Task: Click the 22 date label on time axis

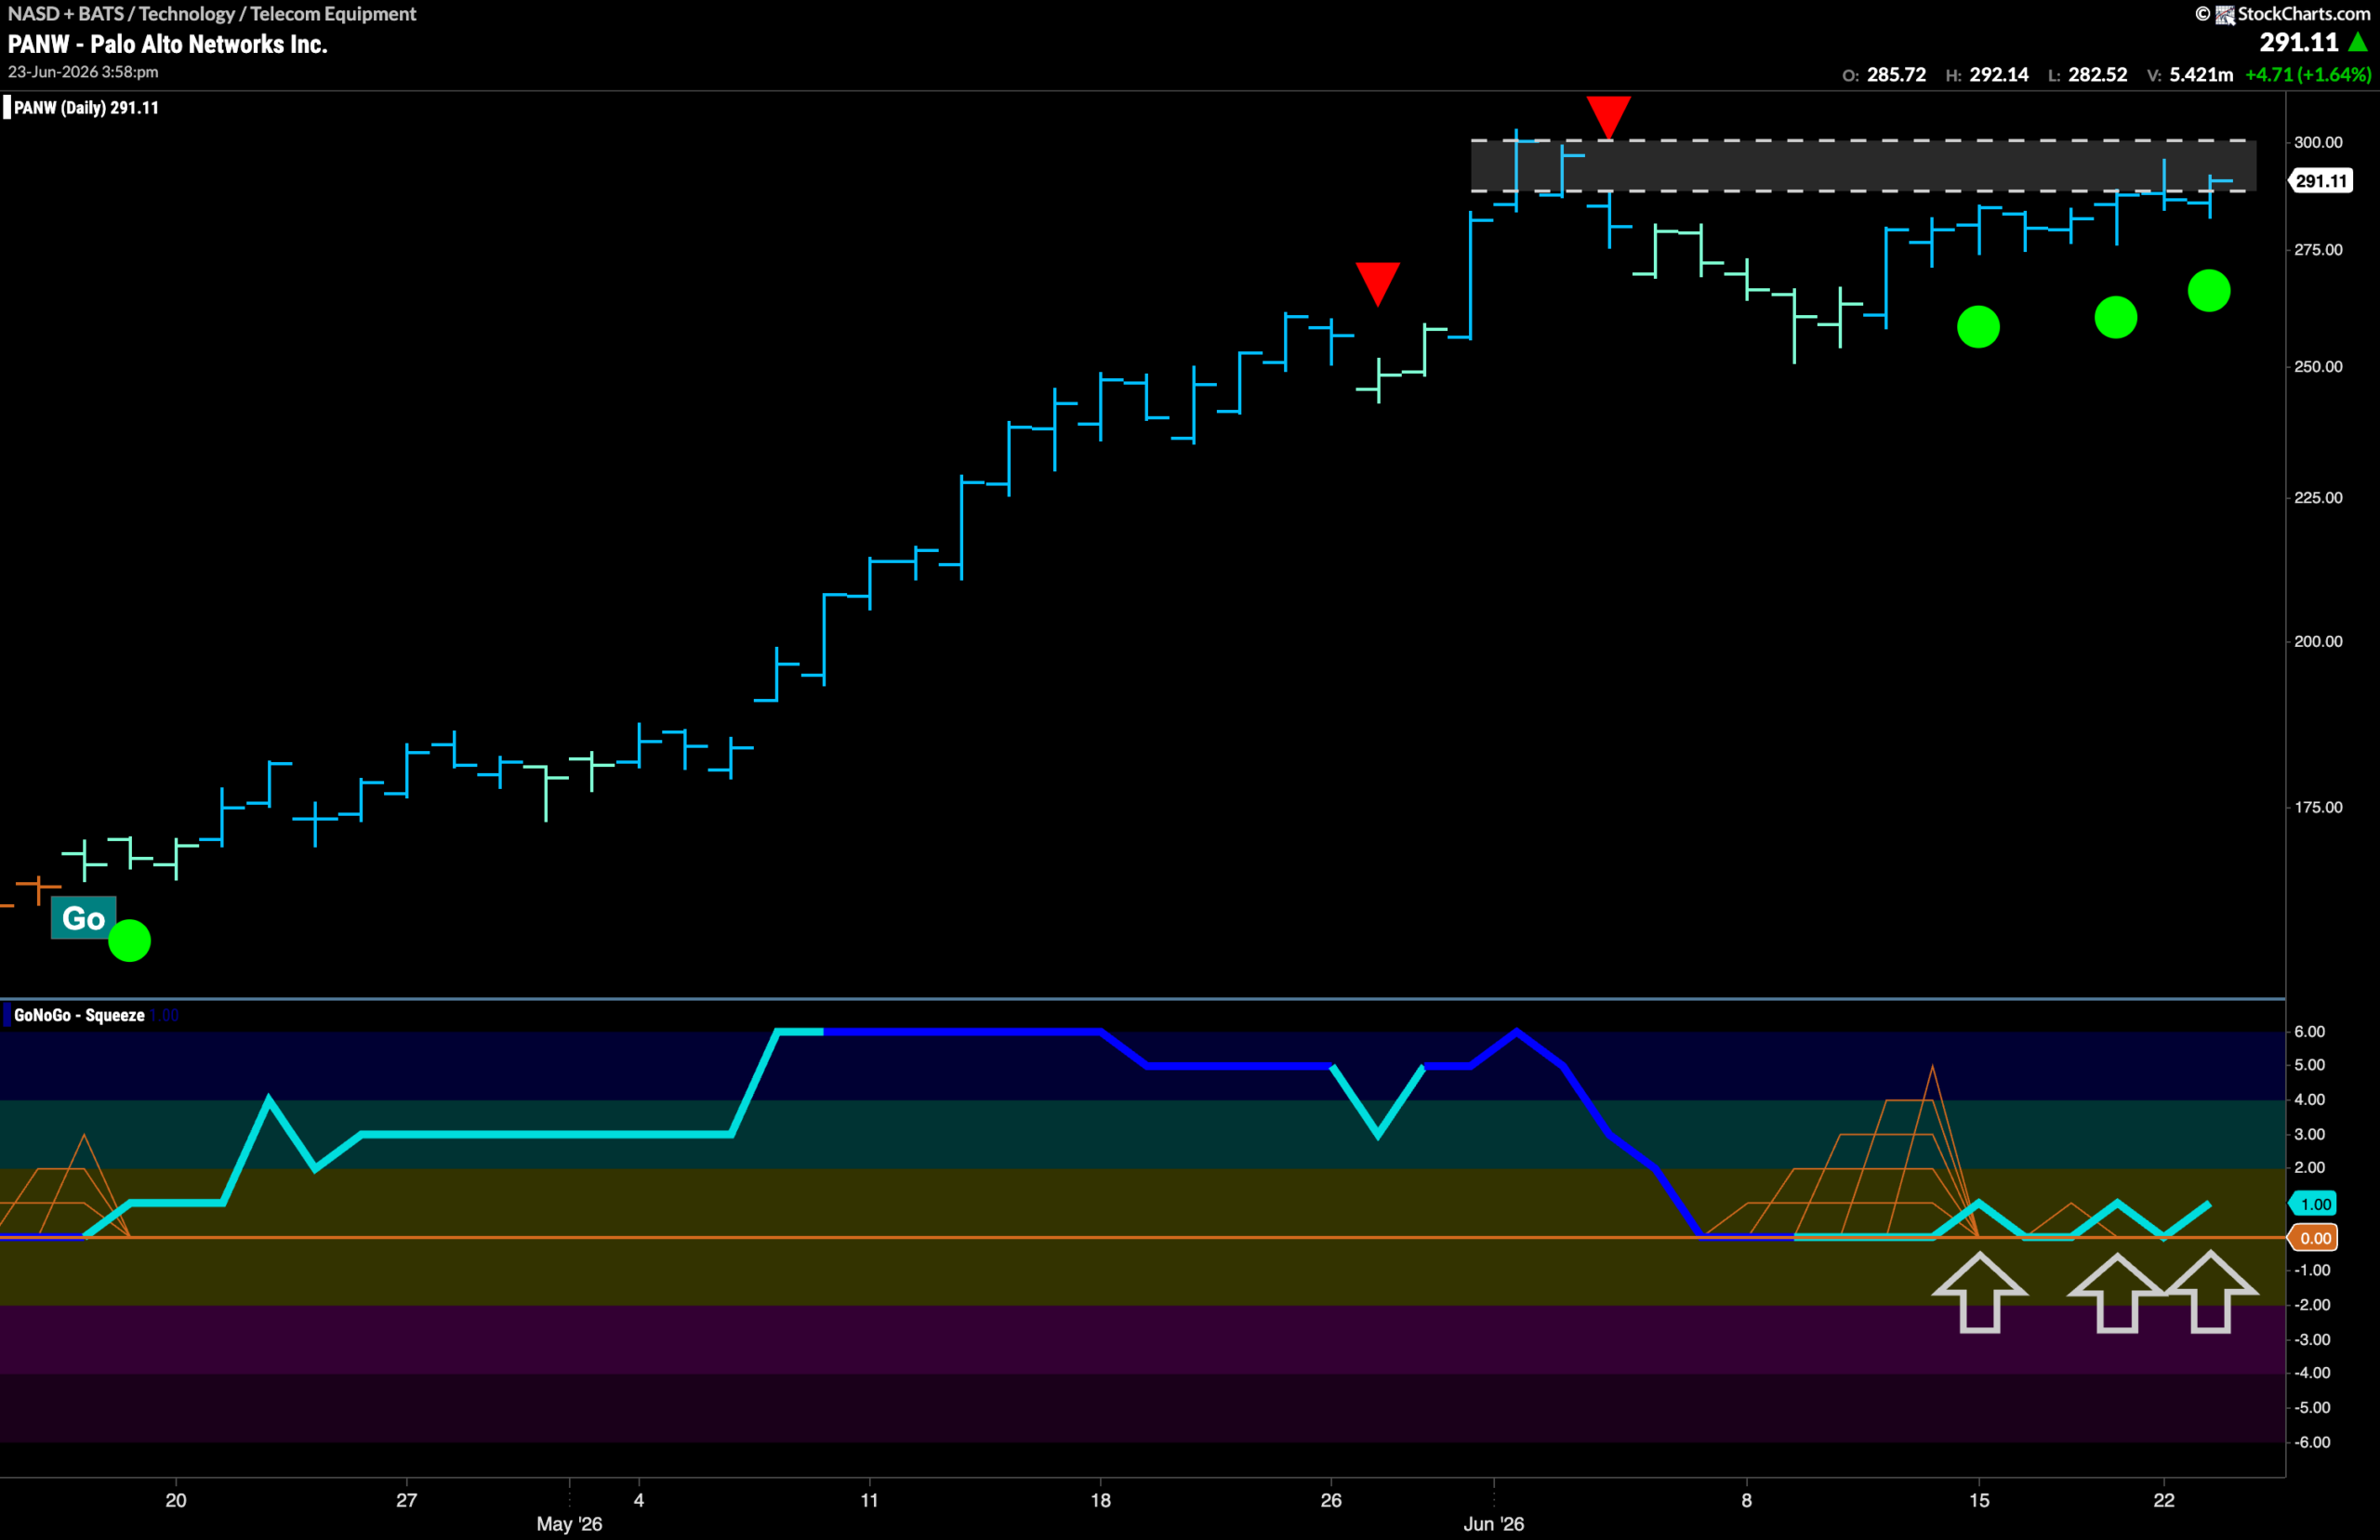Action: [x=2163, y=1500]
